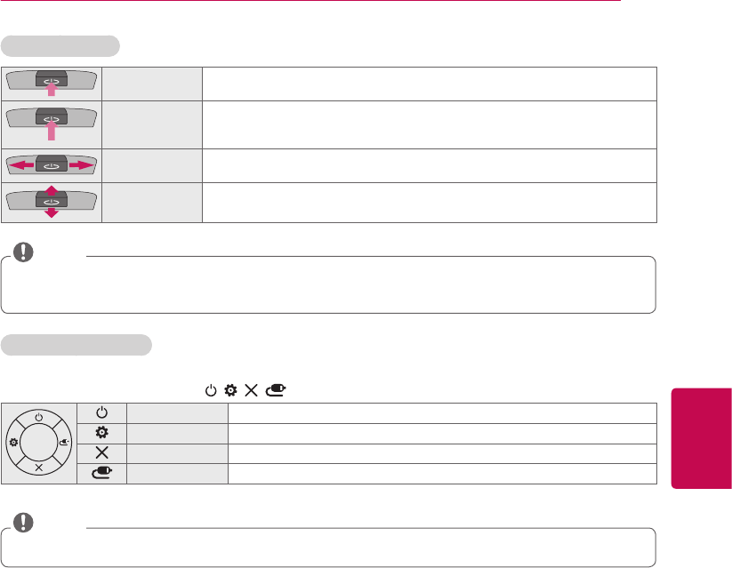Select the settings gear icon in the table row

101,433
